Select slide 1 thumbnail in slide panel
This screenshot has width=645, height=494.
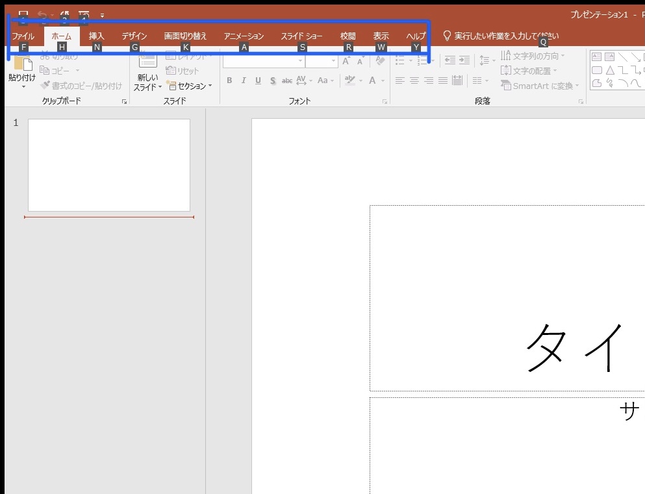(x=109, y=166)
